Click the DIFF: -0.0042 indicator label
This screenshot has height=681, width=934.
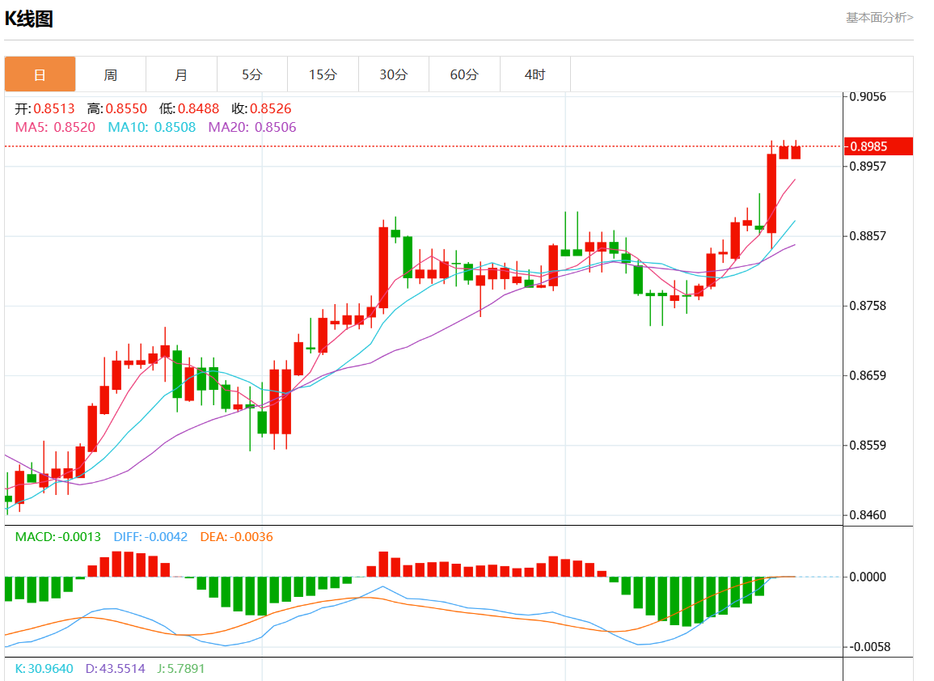pos(150,537)
